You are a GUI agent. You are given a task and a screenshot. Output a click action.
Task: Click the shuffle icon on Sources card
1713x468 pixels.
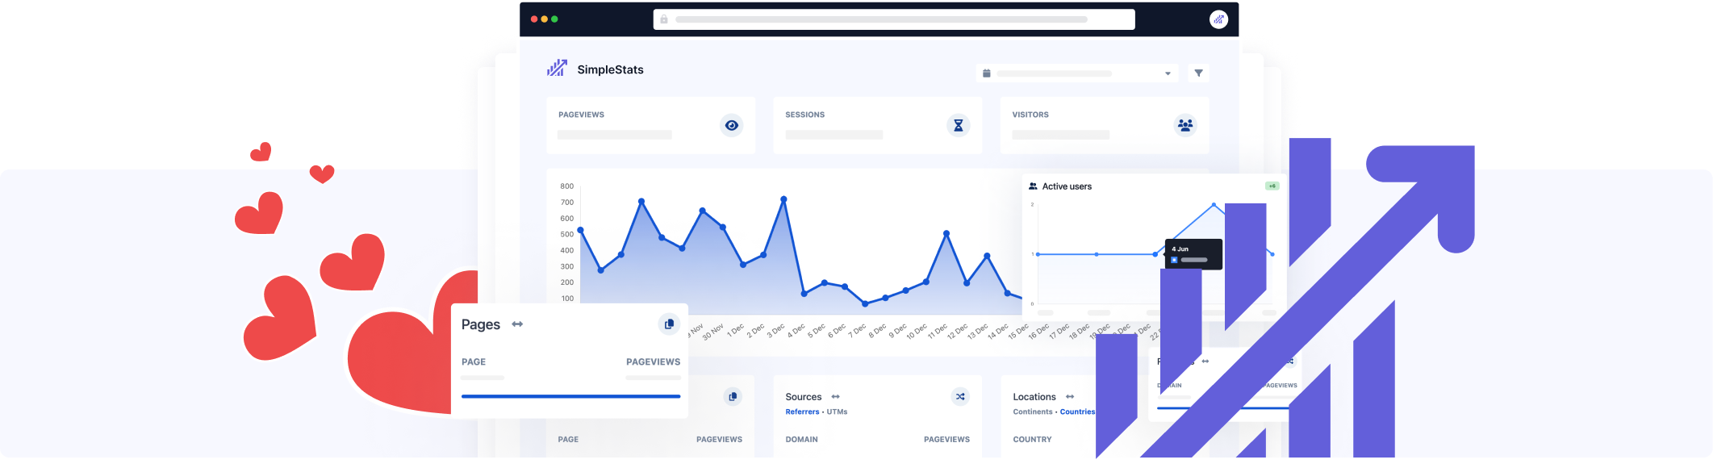click(959, 397)
